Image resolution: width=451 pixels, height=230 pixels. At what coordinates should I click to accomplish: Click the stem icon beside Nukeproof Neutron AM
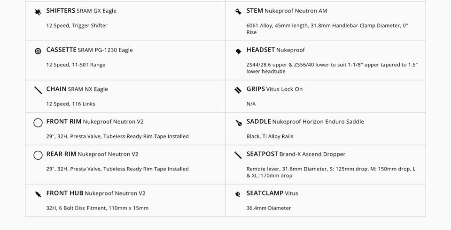point(238,12)
